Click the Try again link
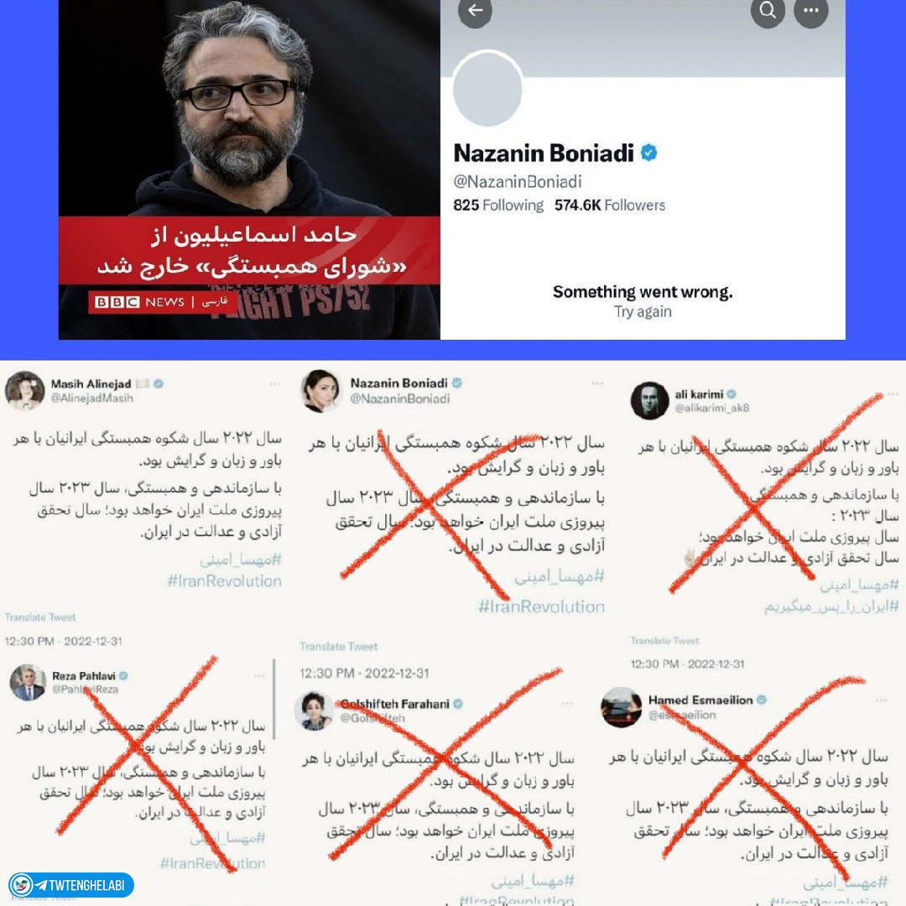The image size is (906, 906). click(x=643, y=312)
